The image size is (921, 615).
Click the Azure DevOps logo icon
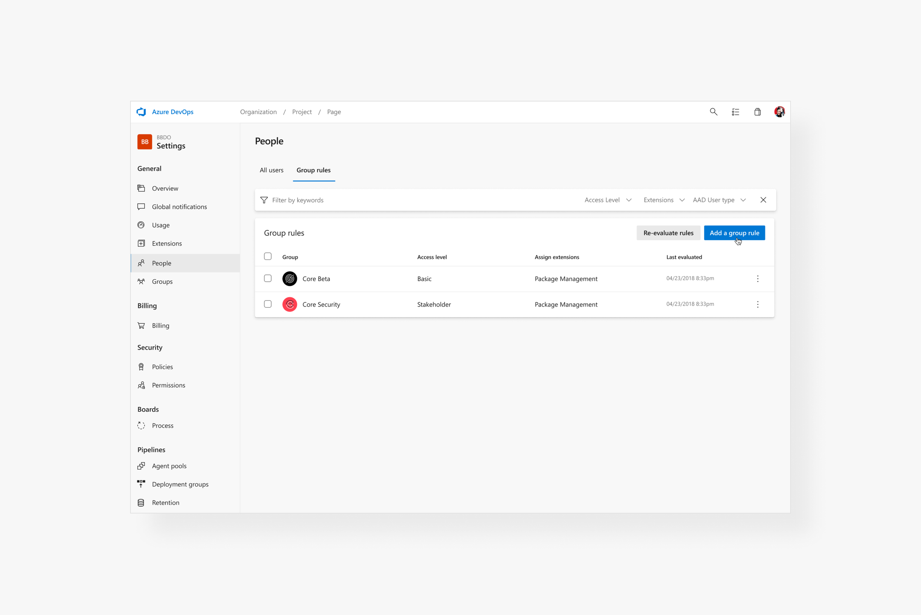tap(141, 112)
